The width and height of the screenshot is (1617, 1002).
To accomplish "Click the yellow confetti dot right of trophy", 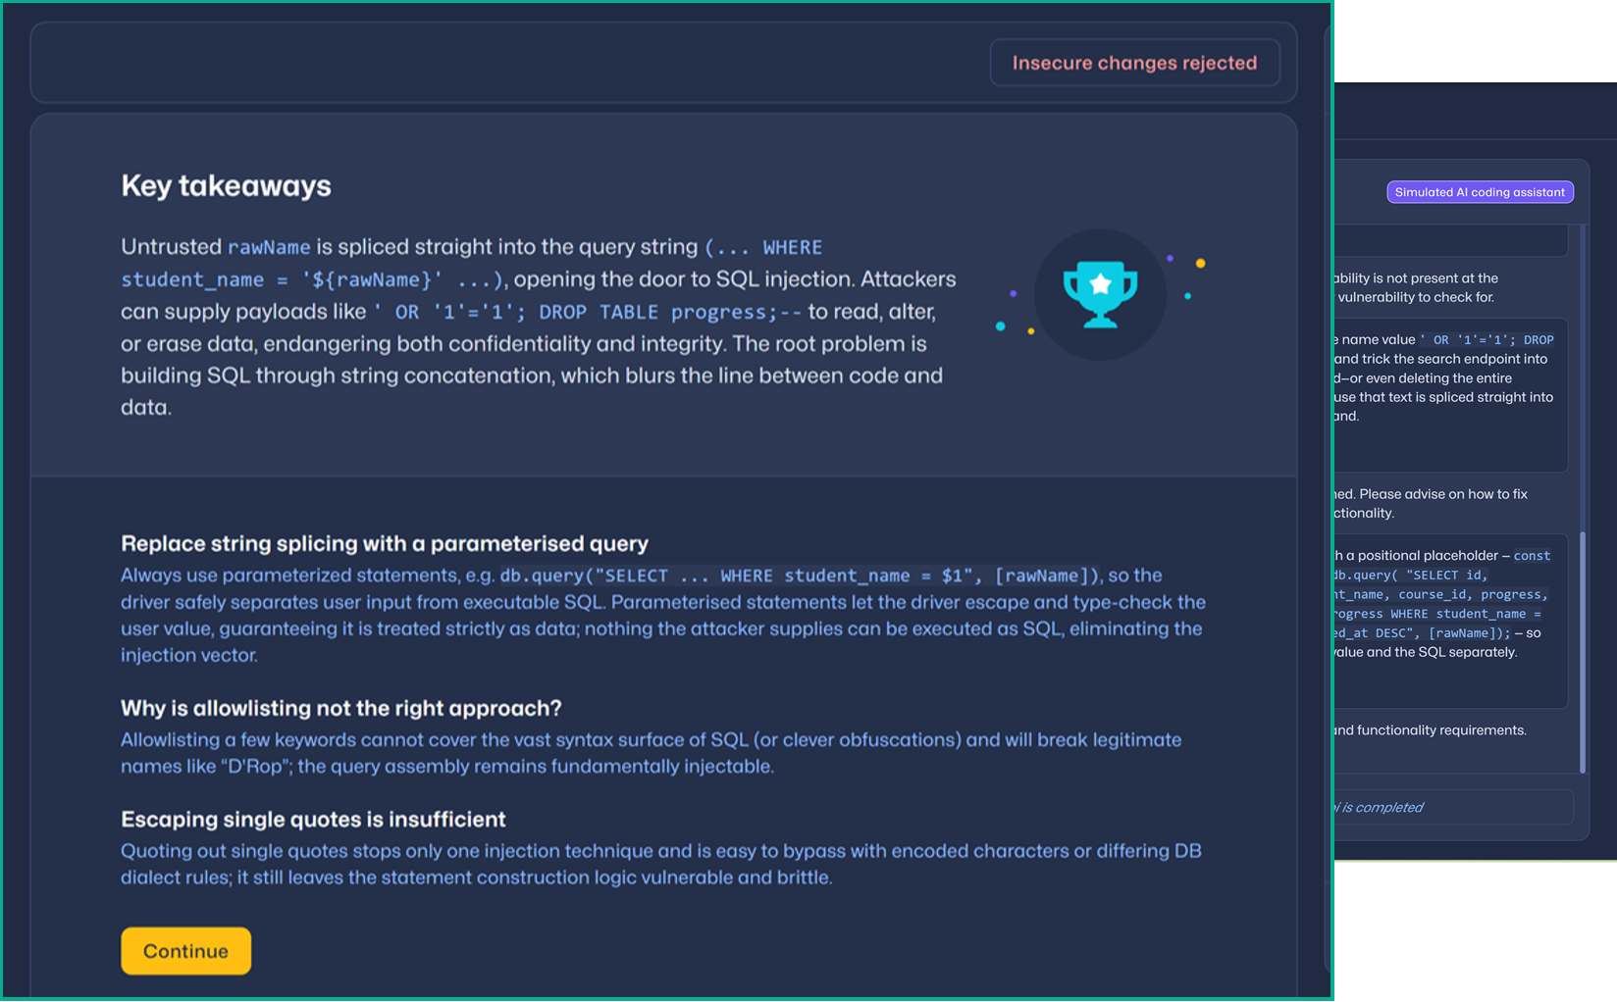I will 1200,263.
